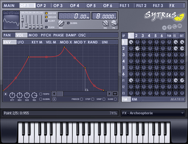Click the envelope zoom rectangle button

[x=115, y=94]
